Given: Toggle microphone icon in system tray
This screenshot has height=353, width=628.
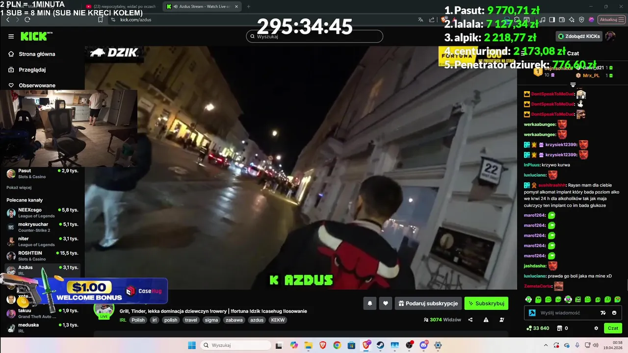Looking at the screenshot, I should [x=577, y=345].
